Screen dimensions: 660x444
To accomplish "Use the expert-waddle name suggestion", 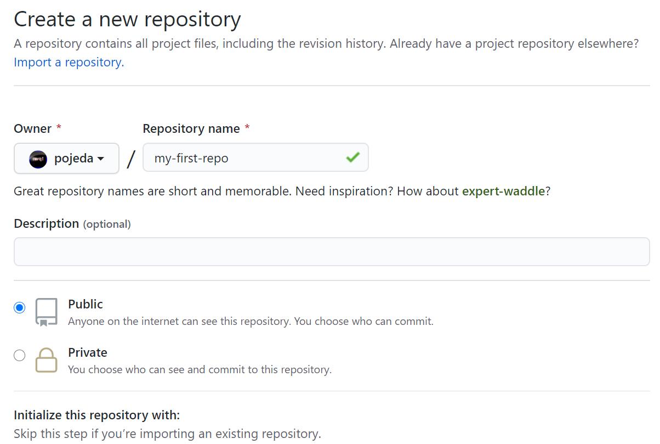I will point(503,191).
